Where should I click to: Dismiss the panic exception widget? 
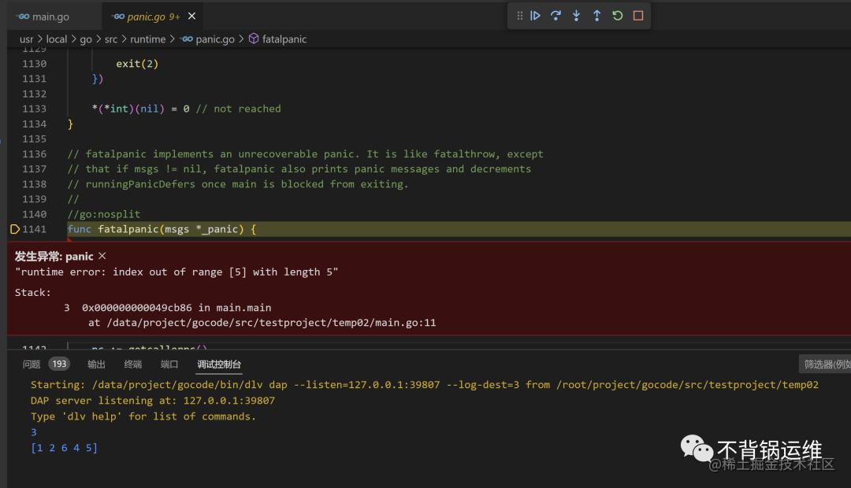coord(102,256)
